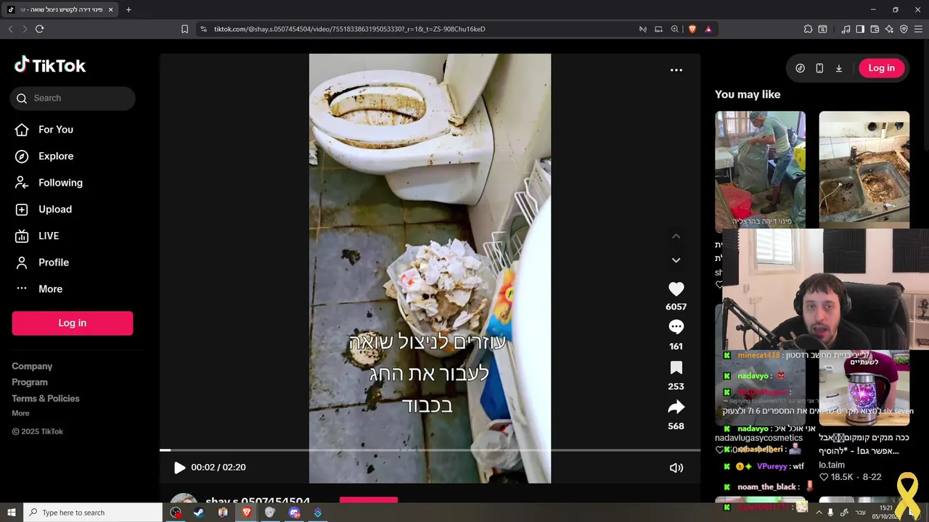
Task: Open the TikTok logo home link
Action: click(50, 65)
